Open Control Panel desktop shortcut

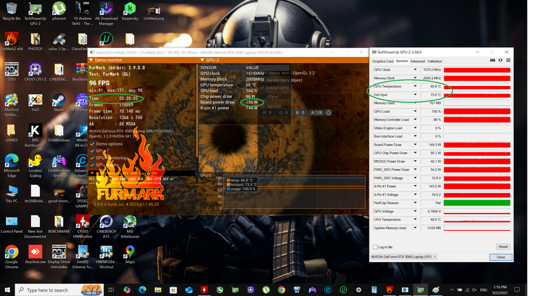(12, 225)
